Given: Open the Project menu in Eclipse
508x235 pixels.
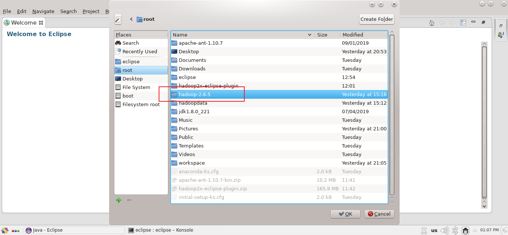Looking at the screenshot, I should 91,11.
